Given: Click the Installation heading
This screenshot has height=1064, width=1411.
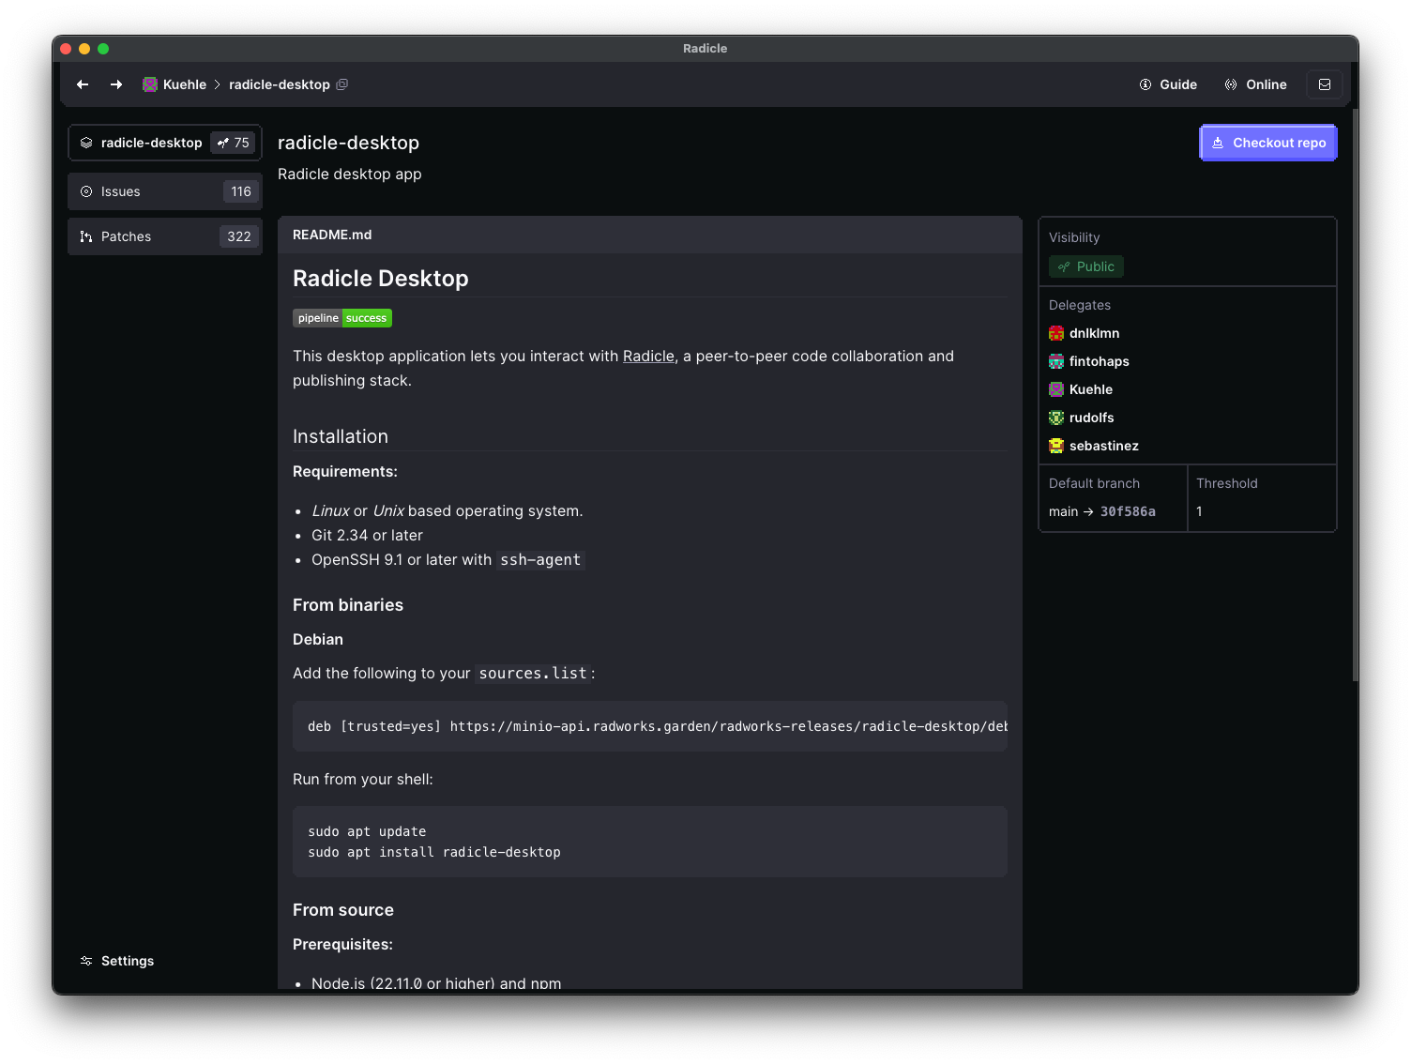Looking at the screenshot, I should 341,436.
